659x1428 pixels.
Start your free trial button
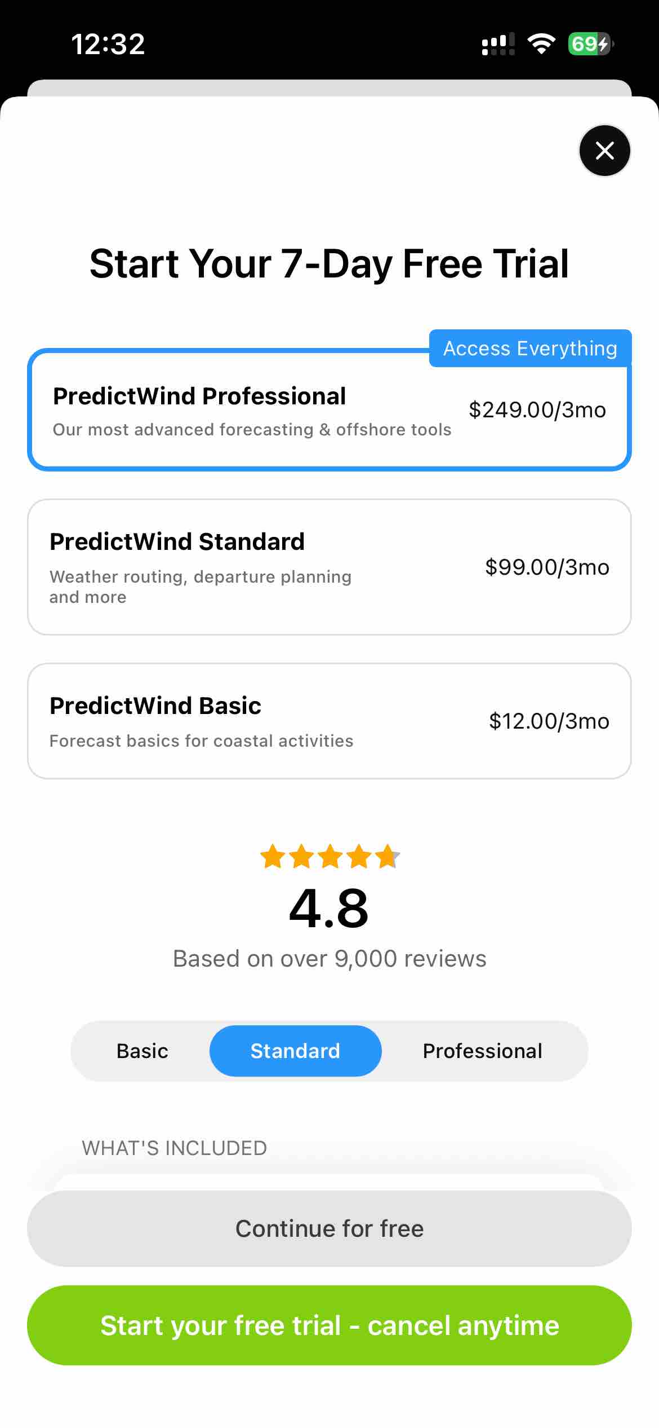click(329, 1325)
